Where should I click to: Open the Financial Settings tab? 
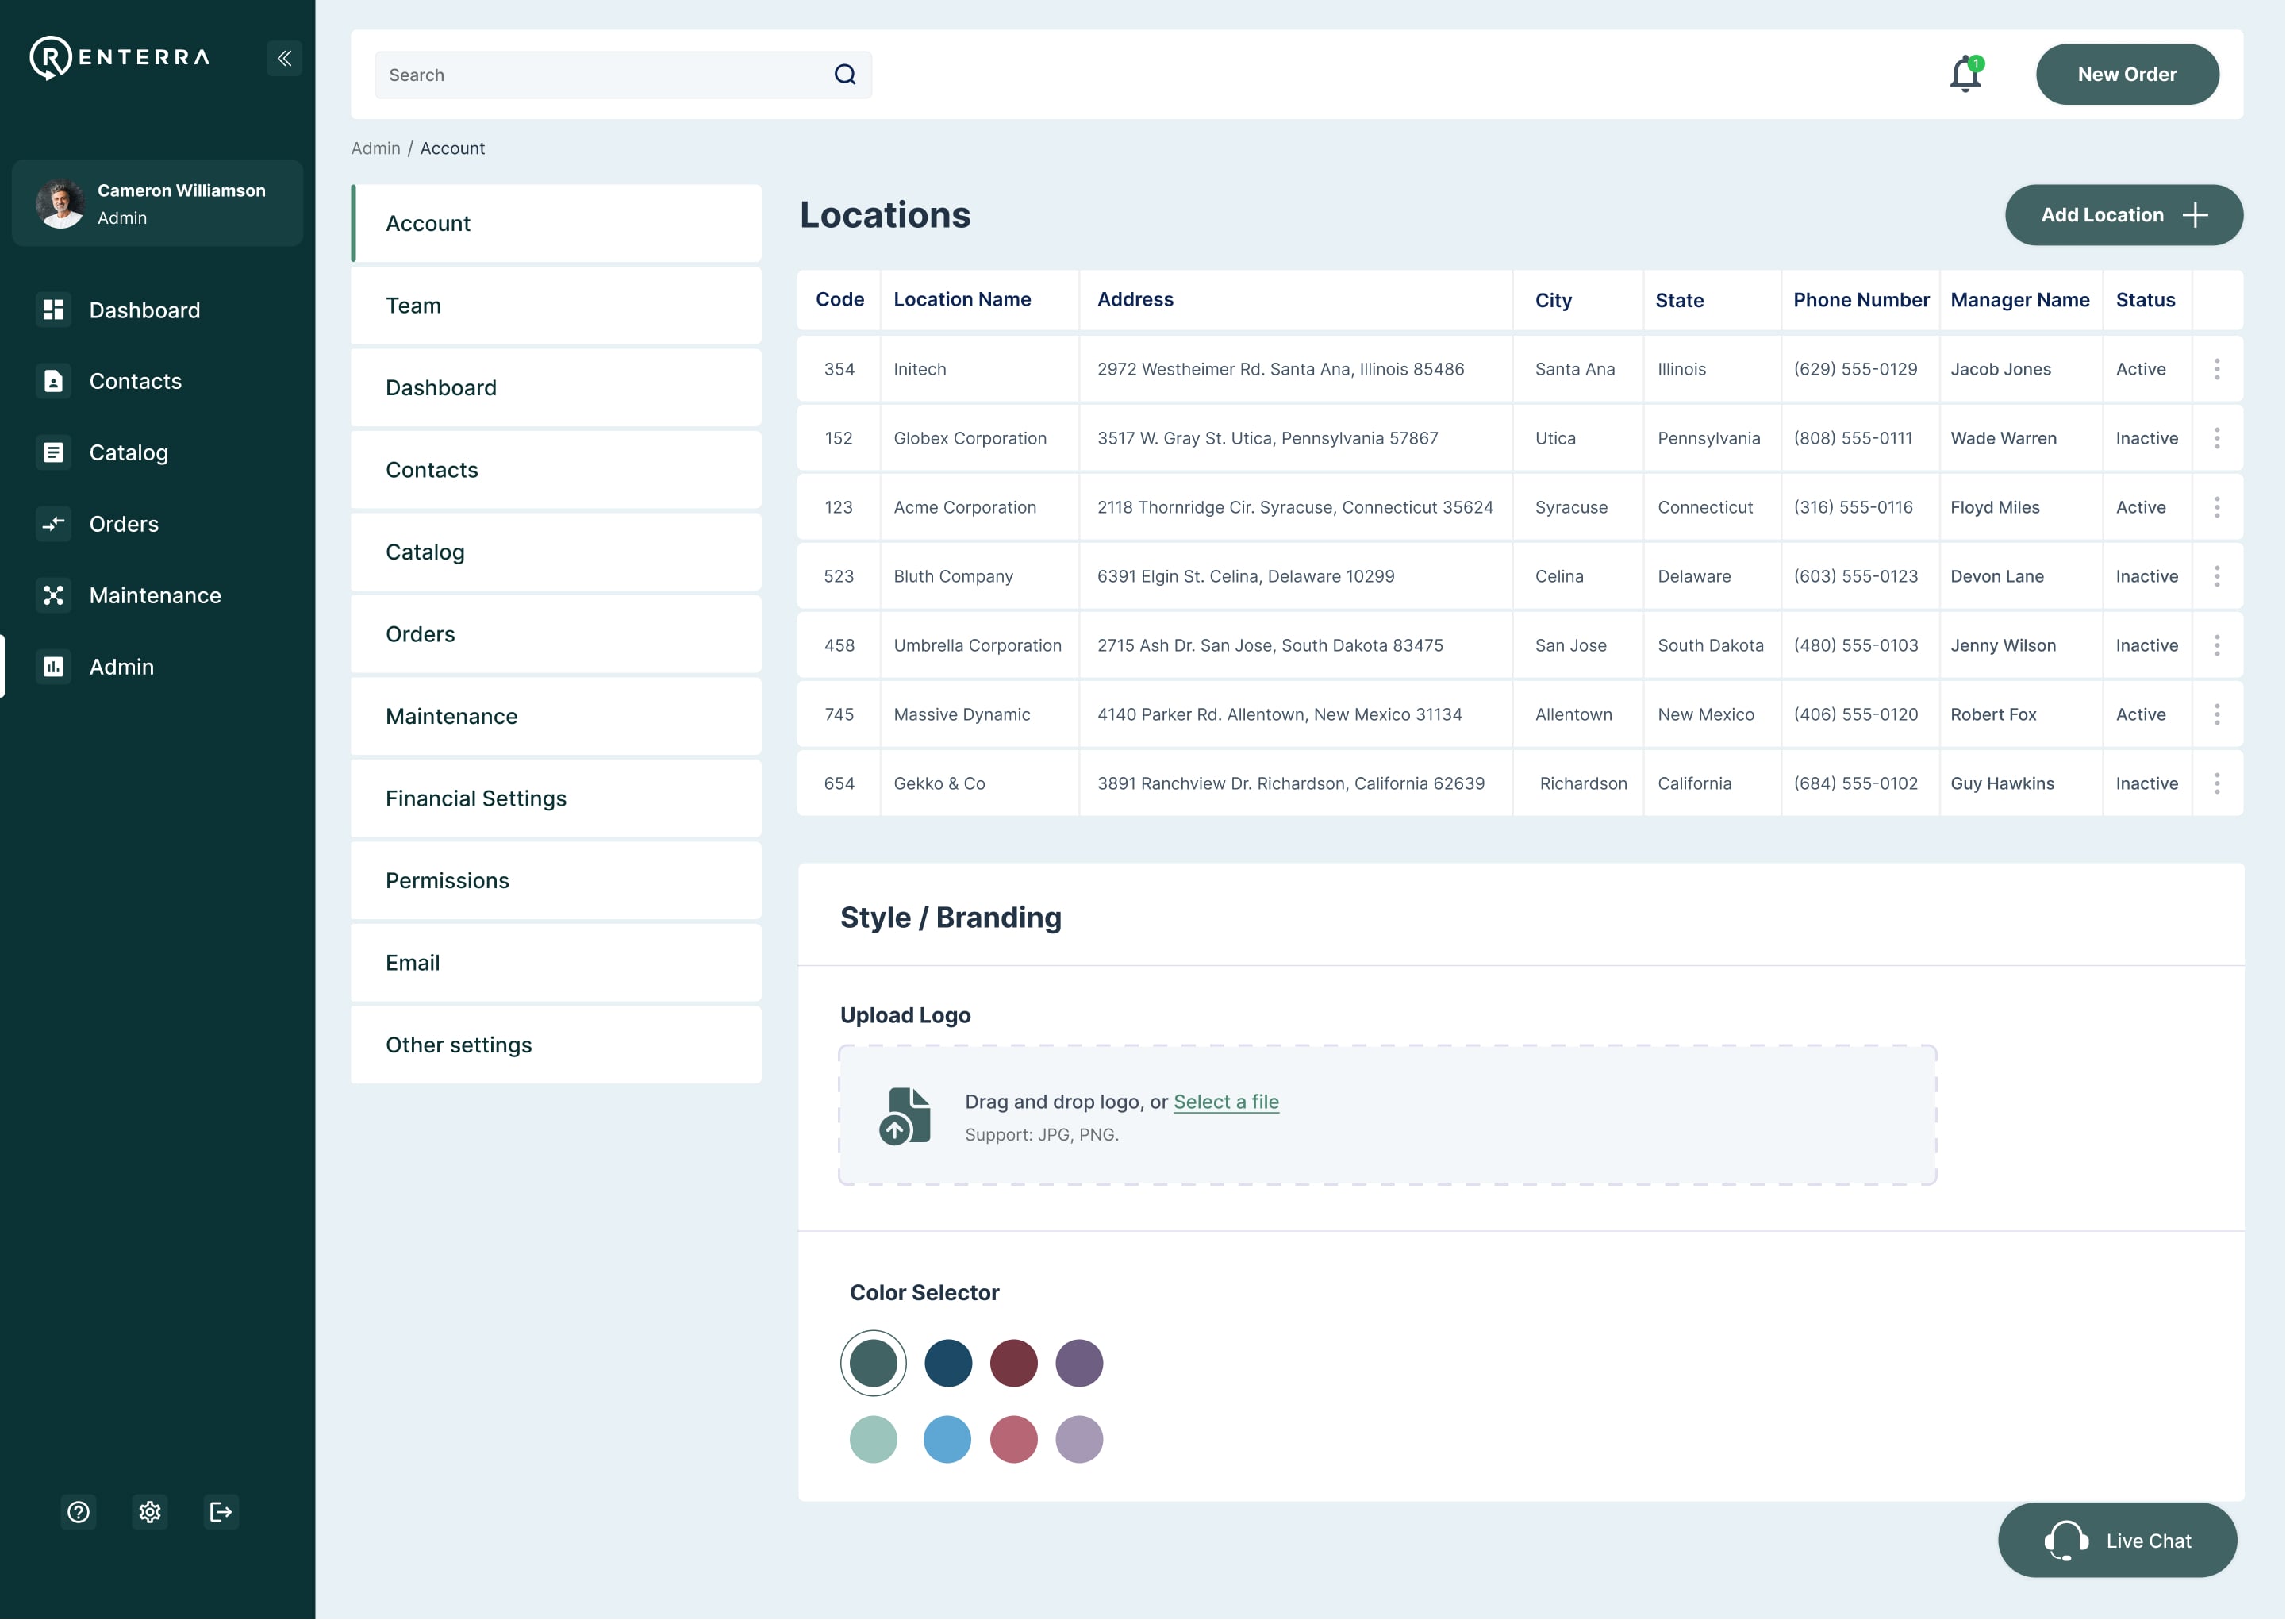[x=556, y=799]
